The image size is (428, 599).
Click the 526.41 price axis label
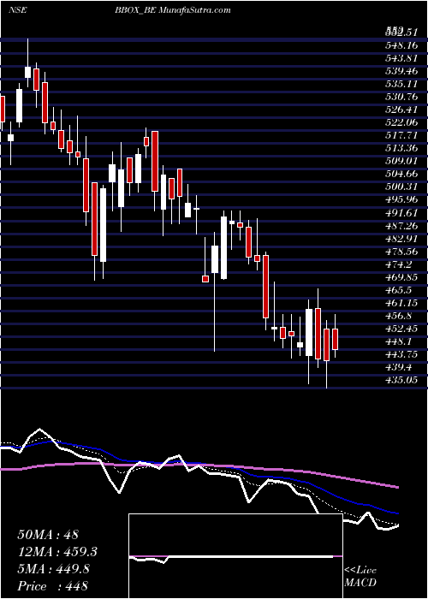[401, 110]
